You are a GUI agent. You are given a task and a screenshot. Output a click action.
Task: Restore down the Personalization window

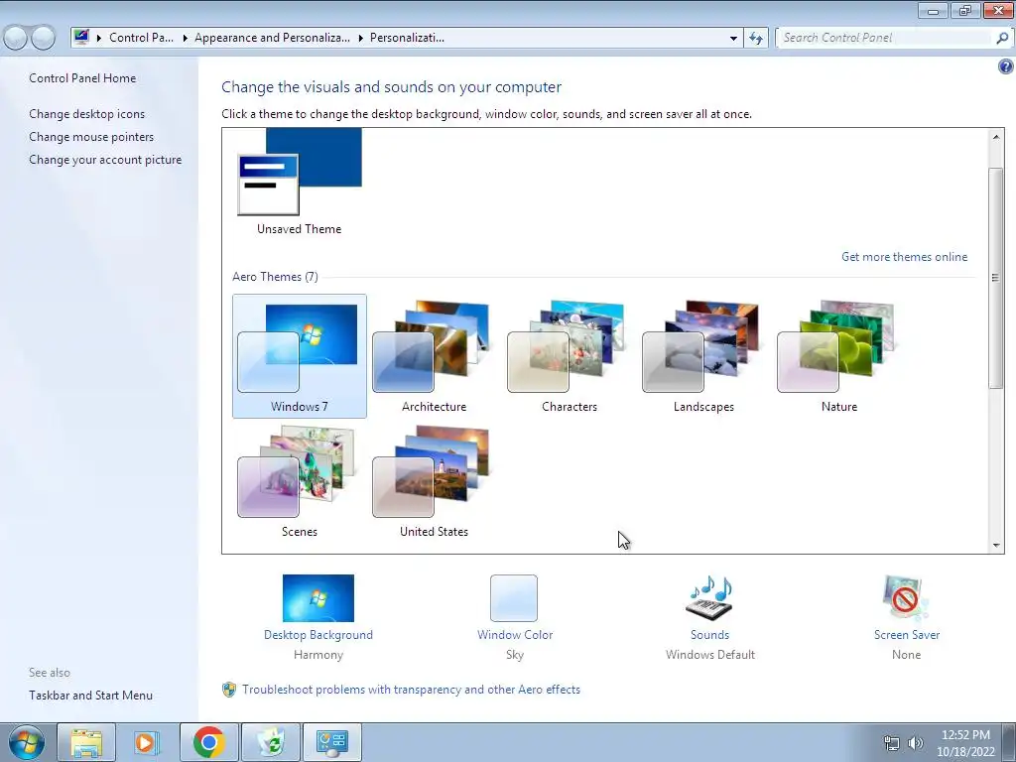coord(965,10)
